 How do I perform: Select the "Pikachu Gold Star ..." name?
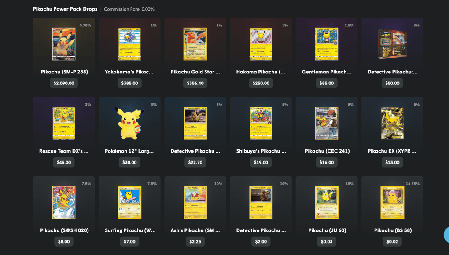(x=195, y=72)
